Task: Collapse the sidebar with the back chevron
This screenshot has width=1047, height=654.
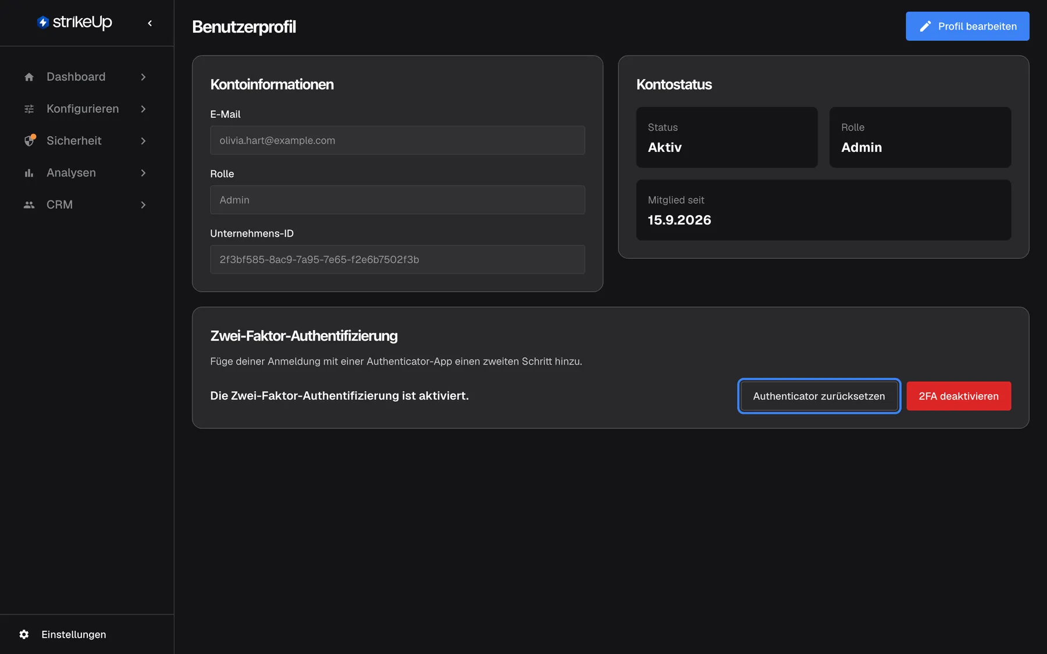Action: tap(150, 23)
